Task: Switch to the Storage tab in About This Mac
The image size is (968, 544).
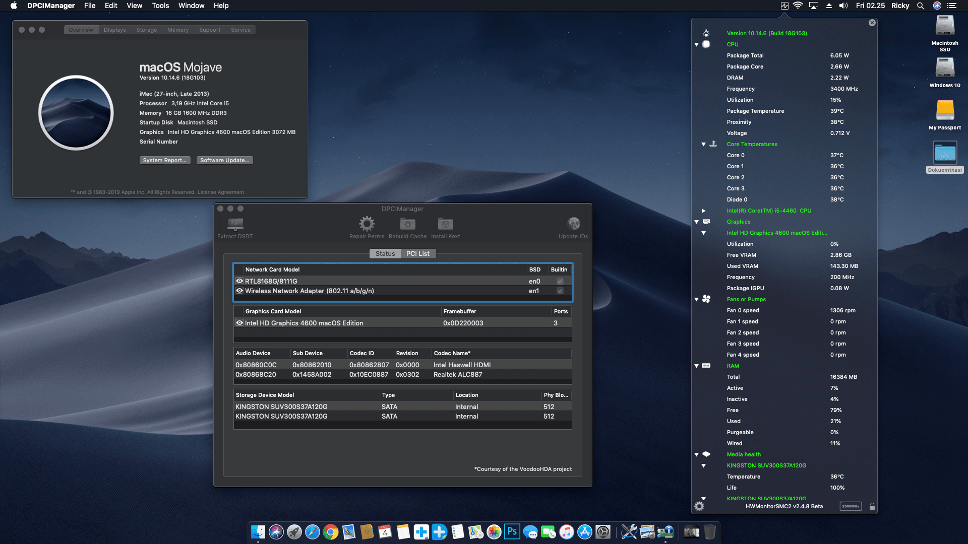Action: click(x=146, y=30)
